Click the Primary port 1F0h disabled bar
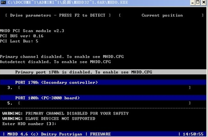The image size is (208, 137). pyautogui.click(x=103, y=72)
